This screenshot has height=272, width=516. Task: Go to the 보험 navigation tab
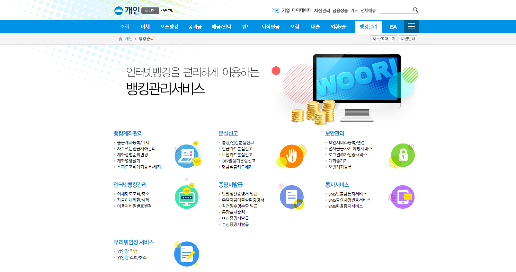[295, 27]
